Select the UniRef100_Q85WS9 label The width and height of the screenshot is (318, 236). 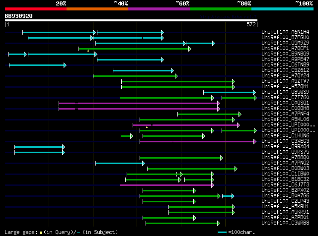click(285, 92)
